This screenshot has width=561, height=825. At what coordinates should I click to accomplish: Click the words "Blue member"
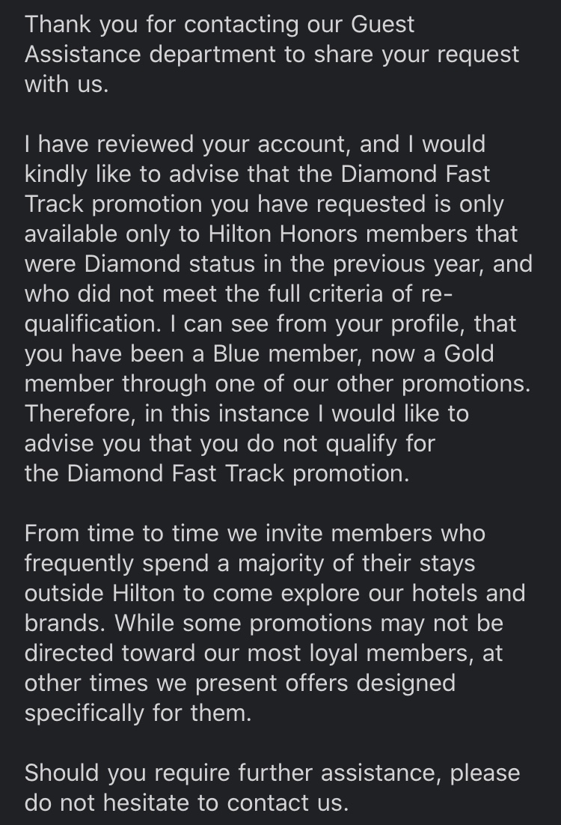(x=254, y=353)
